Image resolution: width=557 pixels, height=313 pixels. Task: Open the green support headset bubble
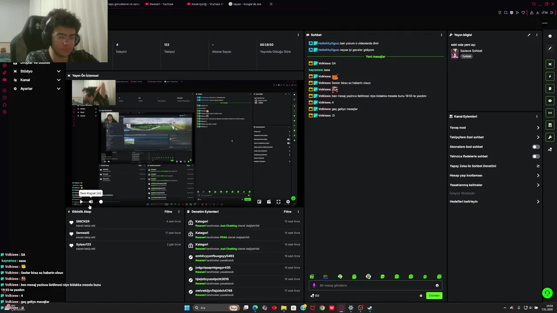pyautogui.click(x=547, y=293)
